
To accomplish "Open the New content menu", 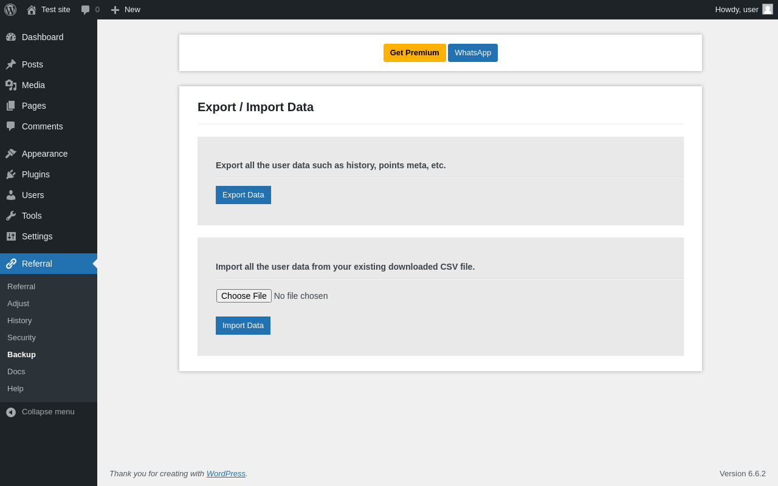I will point(125,10).
